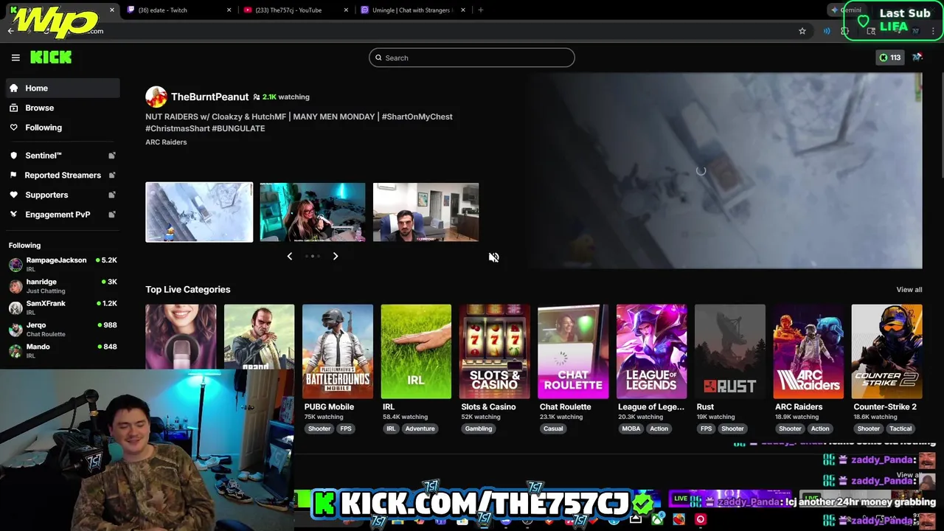The width and height of the screenshot is (944, 531).
Task: Switch to the Twitch edate tab
Action: pos(179,10)
